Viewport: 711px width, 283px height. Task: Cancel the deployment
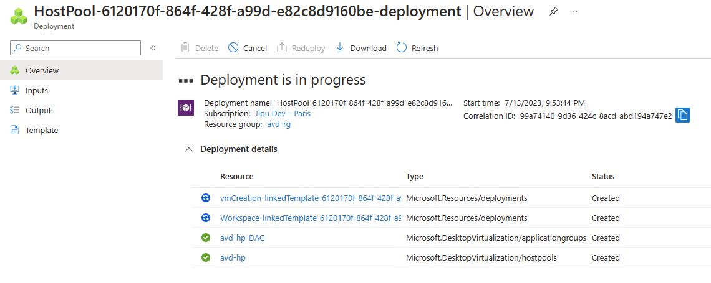click(x=248, y=48)
